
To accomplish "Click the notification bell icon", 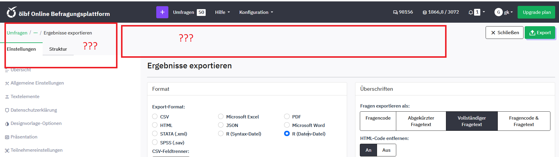I will coord(471,12).
